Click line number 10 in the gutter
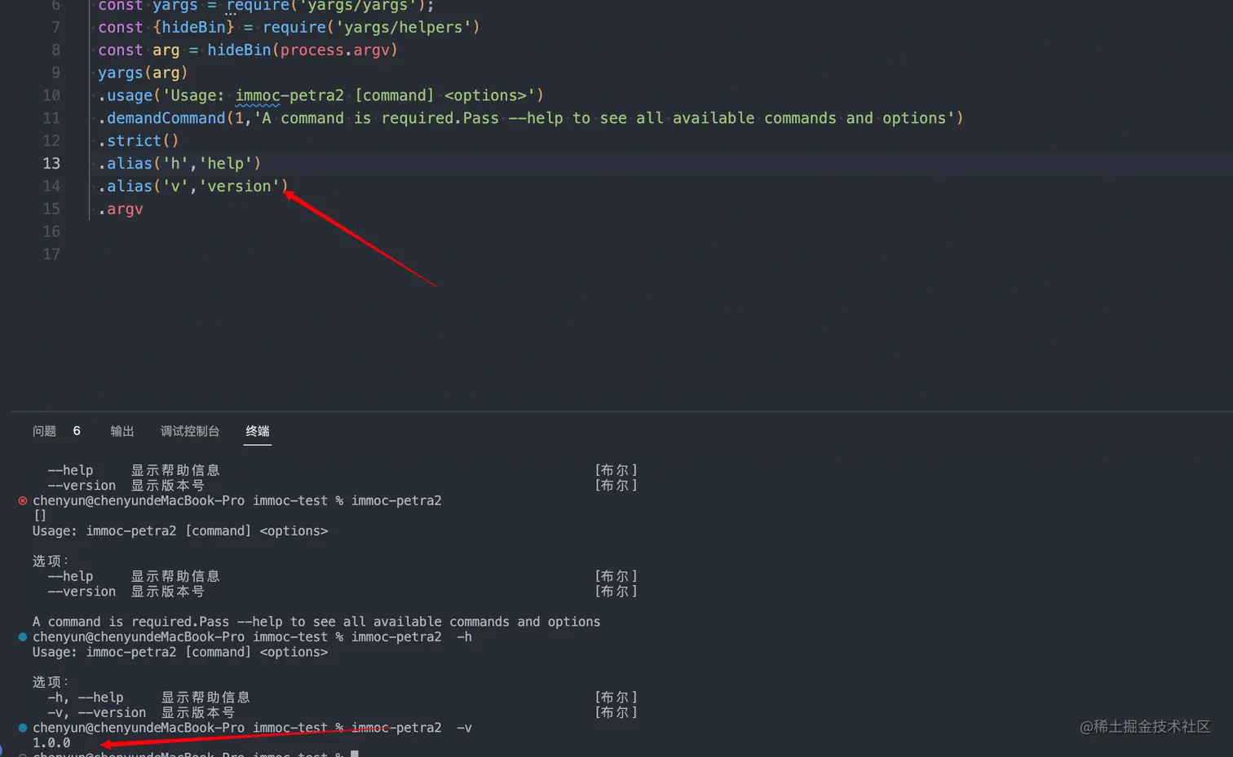Image resolution: width=1233 pixels, height=757 pixels. coord(51,95)
